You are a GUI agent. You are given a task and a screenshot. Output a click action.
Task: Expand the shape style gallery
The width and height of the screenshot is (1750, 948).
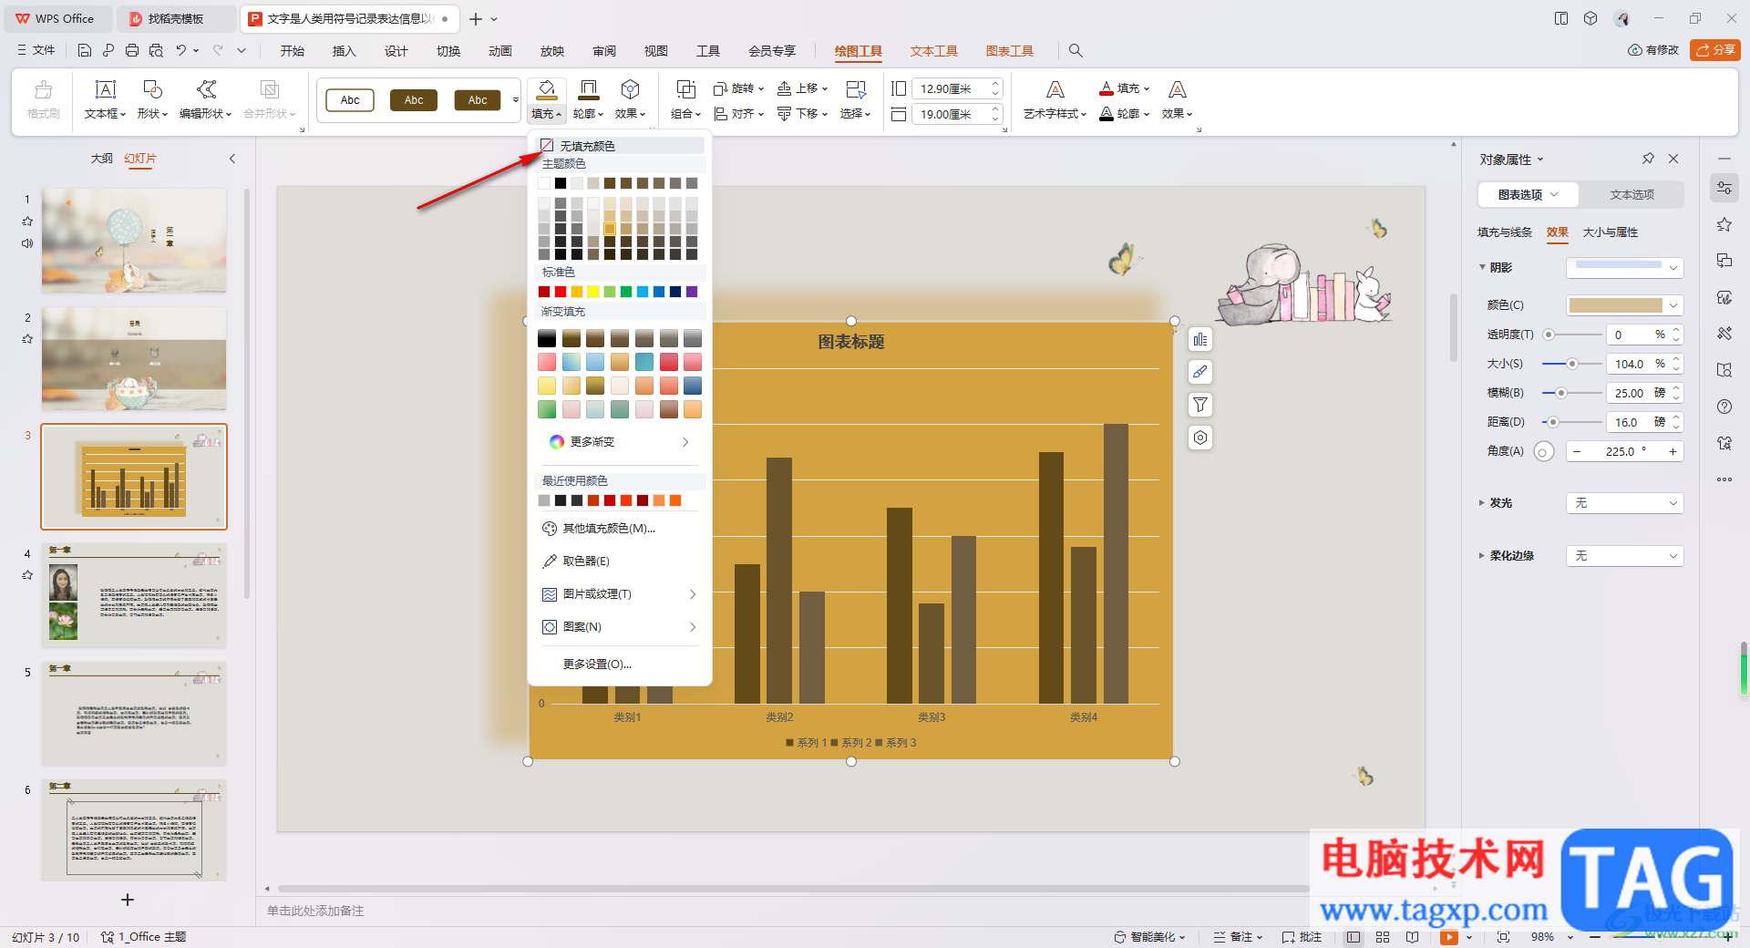[515, 100]
